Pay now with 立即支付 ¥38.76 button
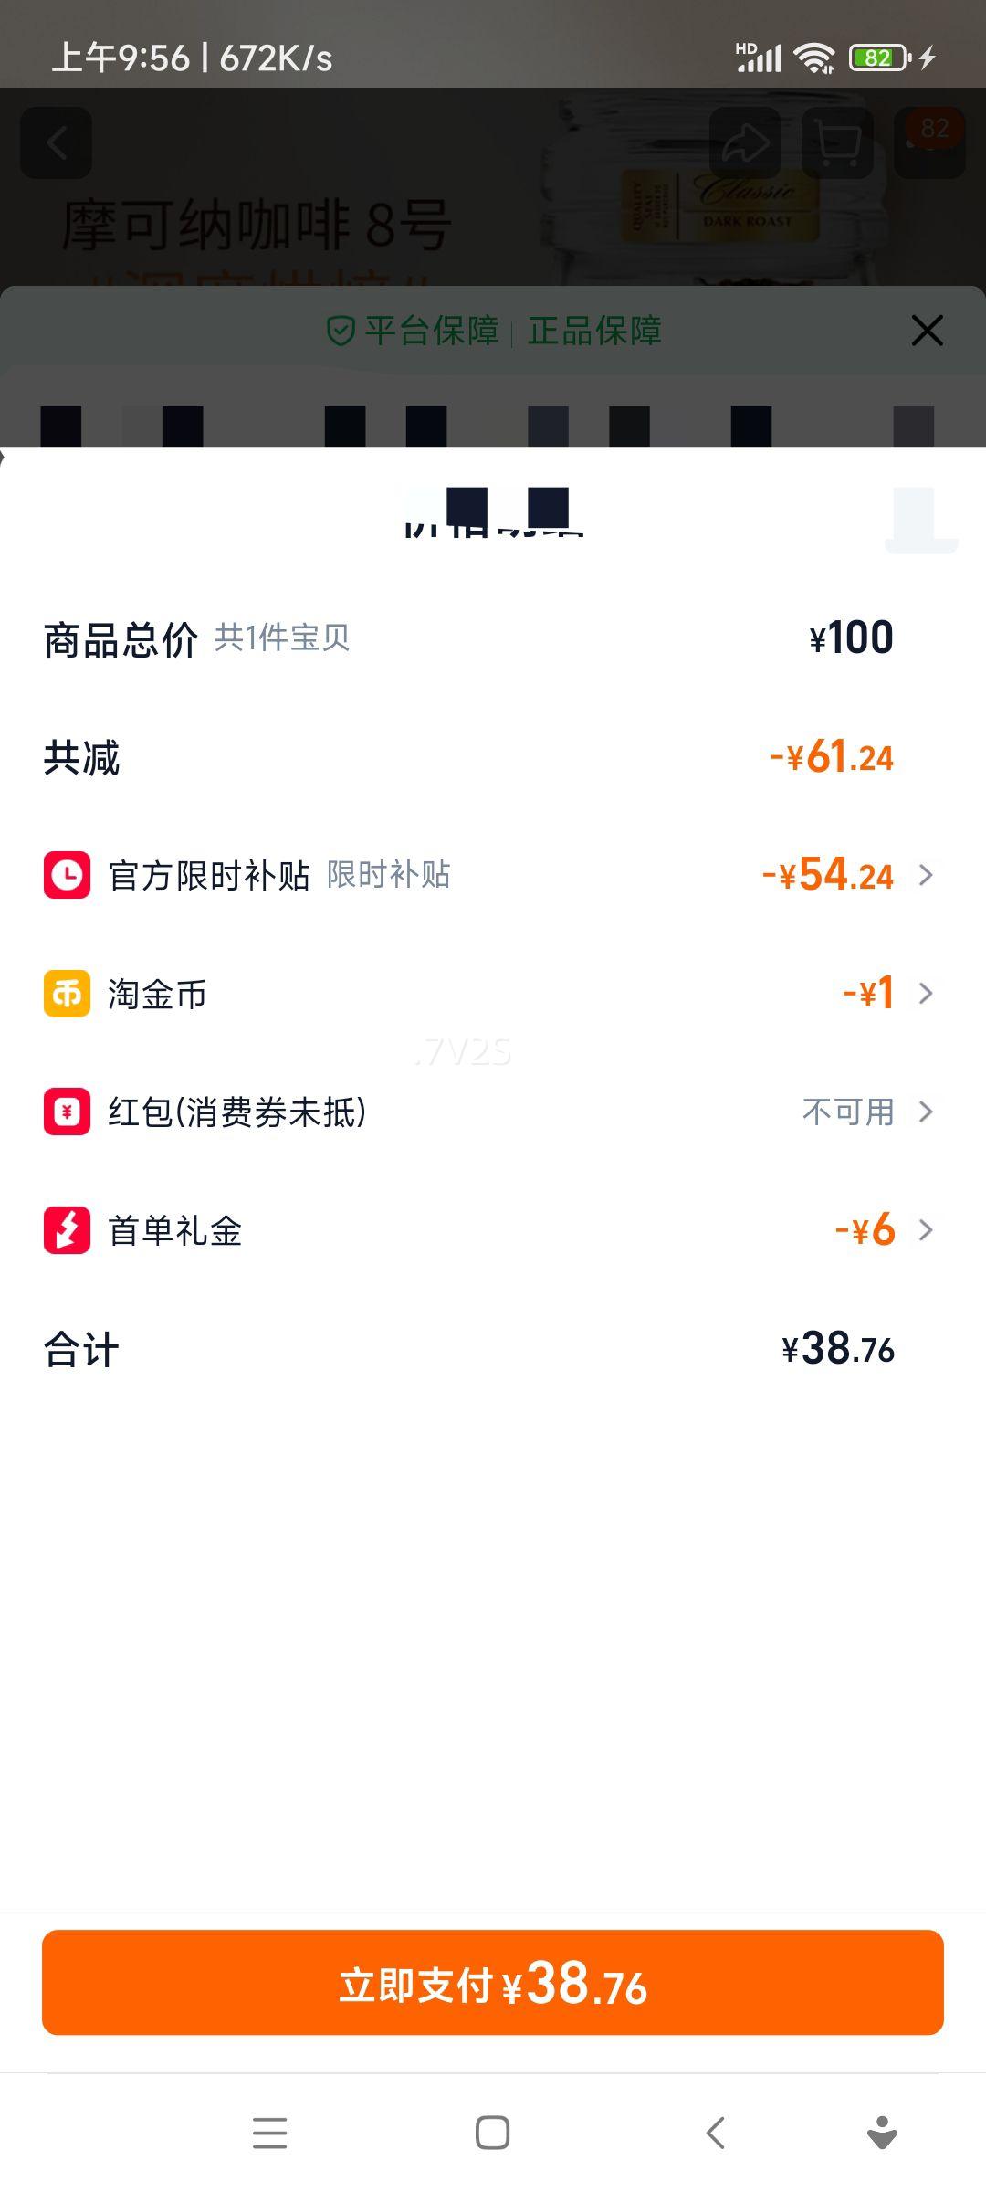This screenshot has width=986, height=2192. click(493, 1982)
